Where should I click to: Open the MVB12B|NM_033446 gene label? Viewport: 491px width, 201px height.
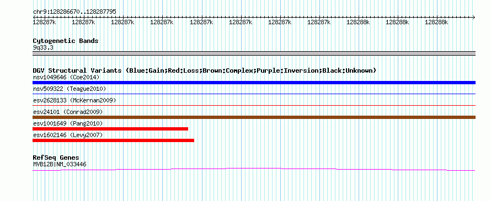pyautogui.click(x=60, y=165)
